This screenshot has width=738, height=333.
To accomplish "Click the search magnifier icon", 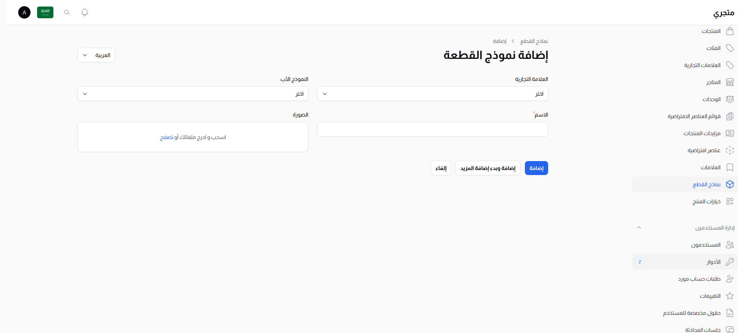I will coord(67,12).
